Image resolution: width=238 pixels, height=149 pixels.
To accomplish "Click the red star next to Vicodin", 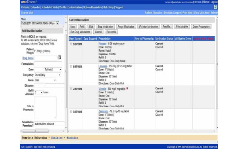I will pyautogui.click(x=127, y=88).
